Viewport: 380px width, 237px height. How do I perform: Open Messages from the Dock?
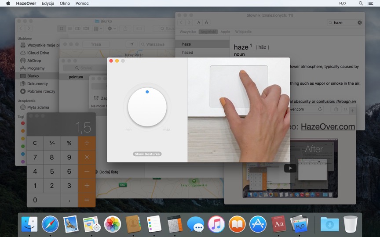point(196,225)
